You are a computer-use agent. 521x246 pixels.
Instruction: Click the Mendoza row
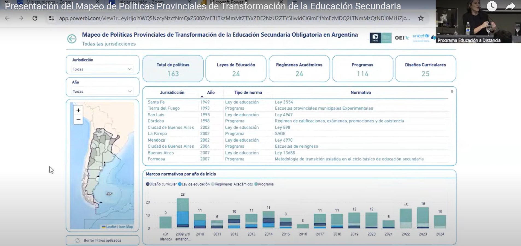(297, 140)
